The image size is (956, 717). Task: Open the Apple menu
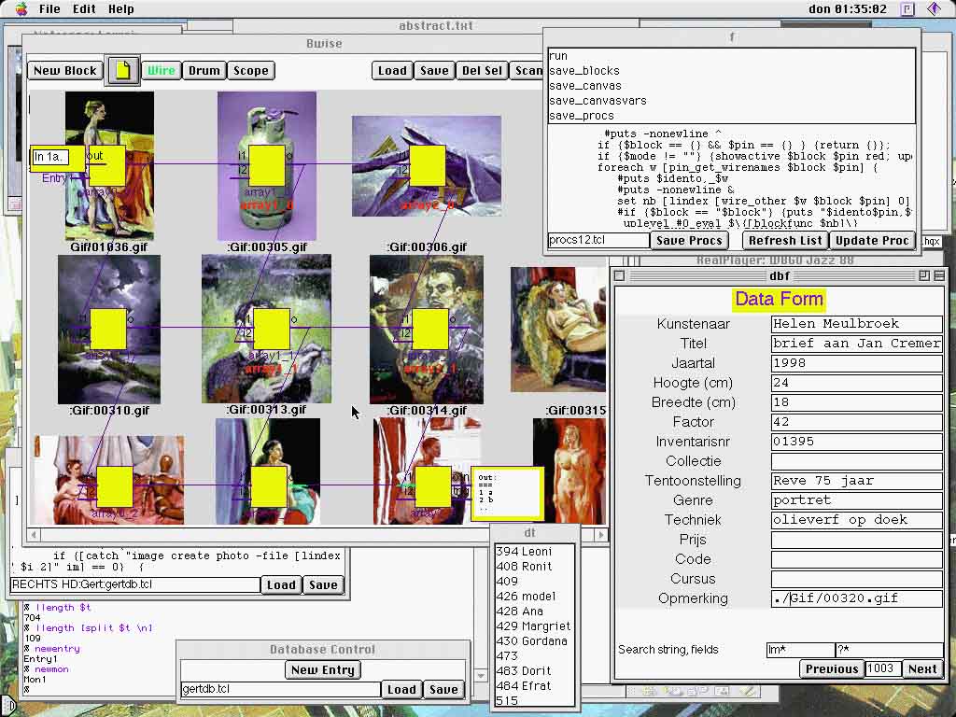tap(21, 8)
